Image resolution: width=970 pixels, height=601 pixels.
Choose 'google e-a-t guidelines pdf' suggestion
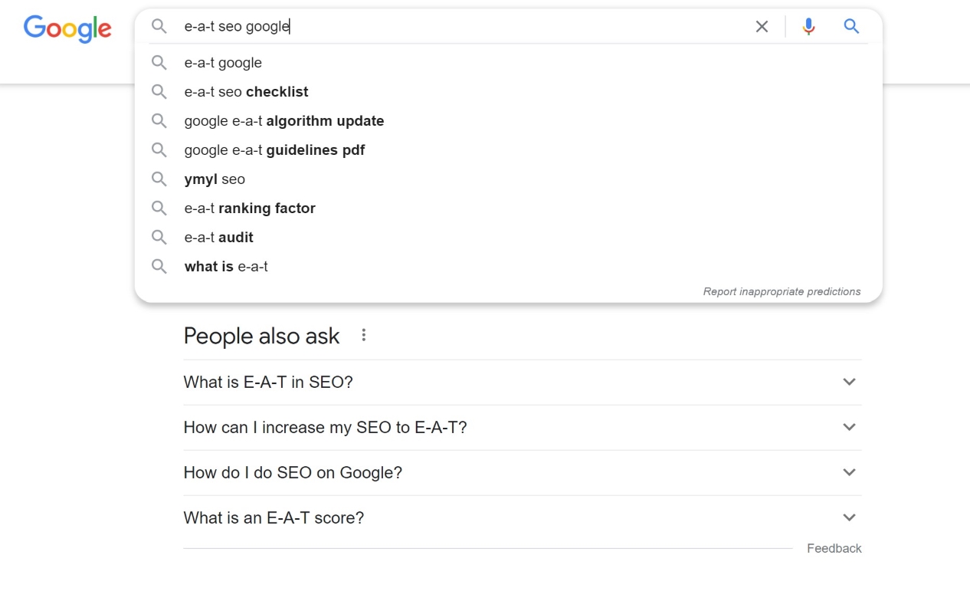click(x=509, y=150)
